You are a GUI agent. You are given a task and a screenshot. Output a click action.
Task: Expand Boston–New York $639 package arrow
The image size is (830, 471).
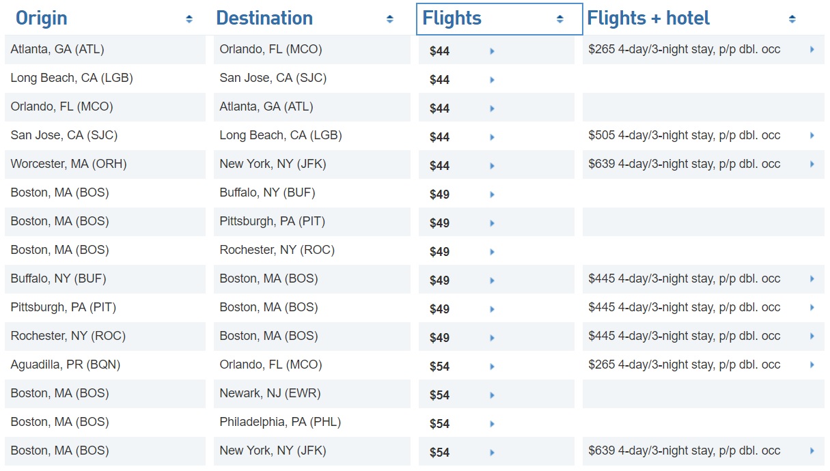812,451
